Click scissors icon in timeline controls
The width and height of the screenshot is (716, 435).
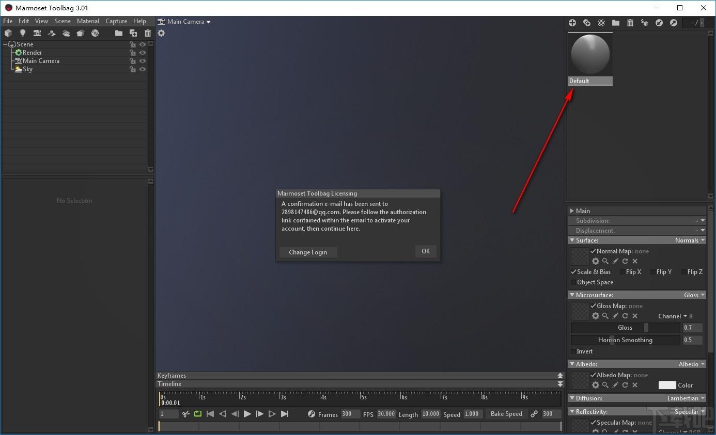click(186, 414)
